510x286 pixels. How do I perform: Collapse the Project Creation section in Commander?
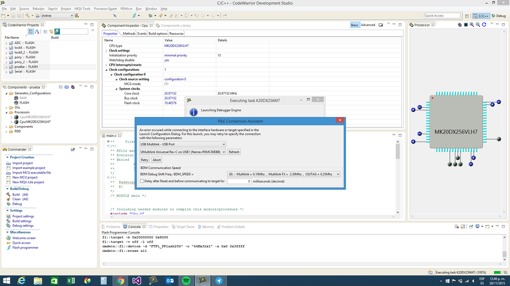pyautogui.click(x=7, y=157)
